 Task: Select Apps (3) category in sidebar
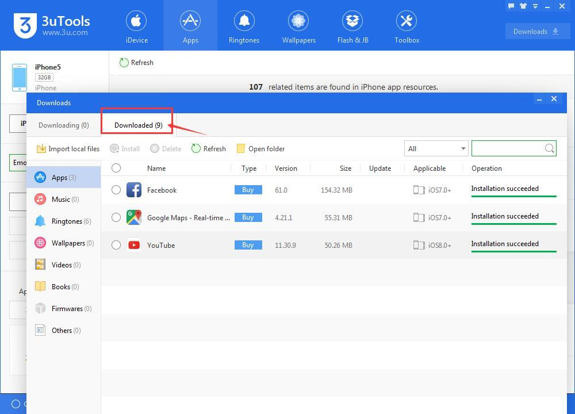tap(64, 178)
